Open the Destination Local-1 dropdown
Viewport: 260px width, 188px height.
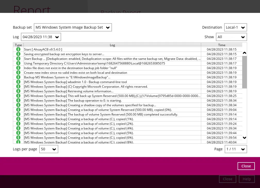(x=235, y=27)
